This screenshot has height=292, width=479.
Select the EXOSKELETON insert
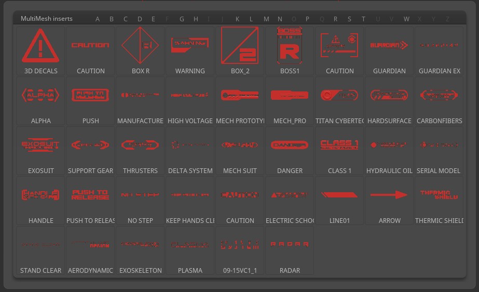[x=140, y=250]
